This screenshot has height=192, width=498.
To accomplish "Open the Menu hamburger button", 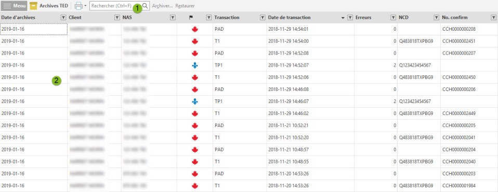I will pos(14,6).
